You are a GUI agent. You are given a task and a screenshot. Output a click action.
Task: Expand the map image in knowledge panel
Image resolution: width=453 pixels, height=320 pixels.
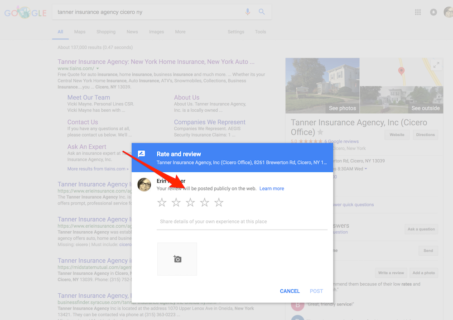(x=436, y=65)
